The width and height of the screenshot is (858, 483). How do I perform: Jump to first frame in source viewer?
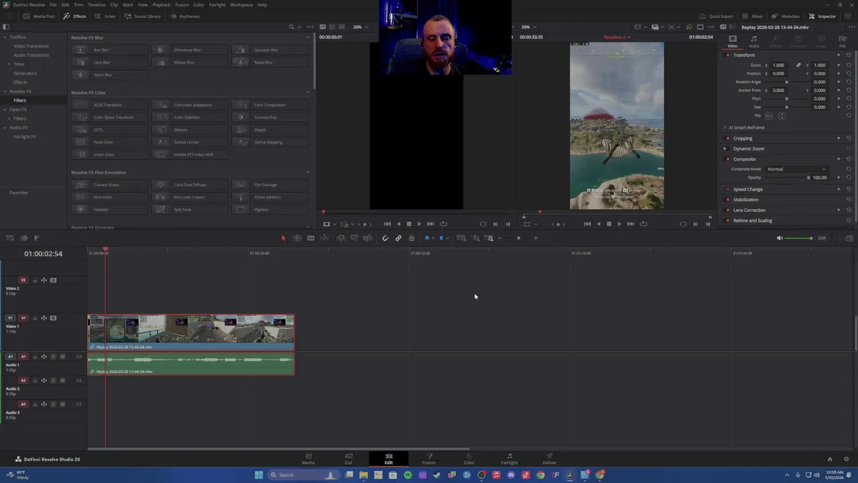[387, 224]
